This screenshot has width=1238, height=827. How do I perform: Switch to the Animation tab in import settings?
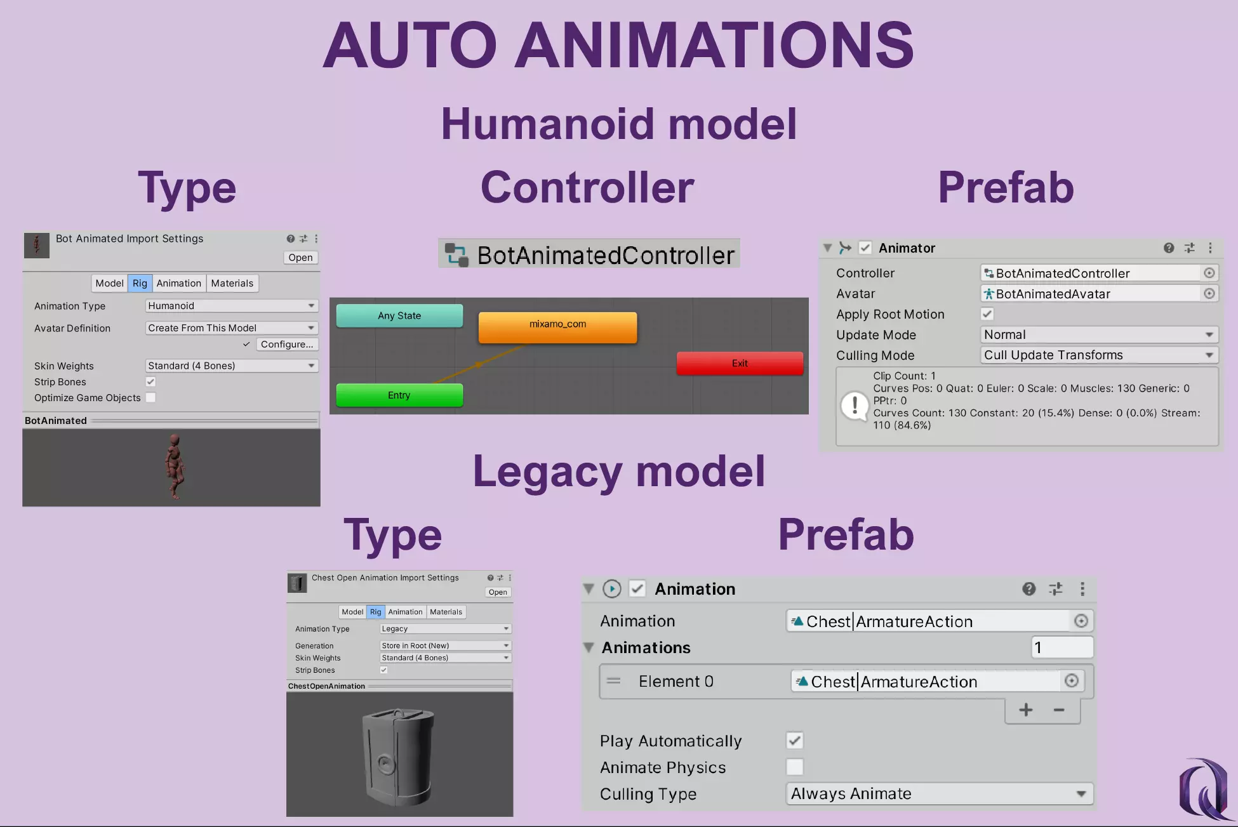click(x=178, y=283)
